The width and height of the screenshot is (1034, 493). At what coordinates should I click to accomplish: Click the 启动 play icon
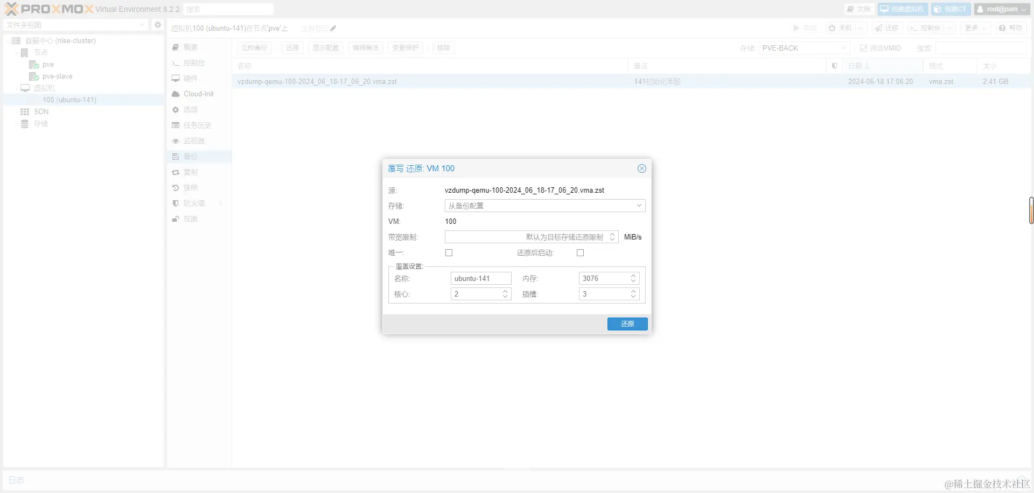[x=796, y=28]
